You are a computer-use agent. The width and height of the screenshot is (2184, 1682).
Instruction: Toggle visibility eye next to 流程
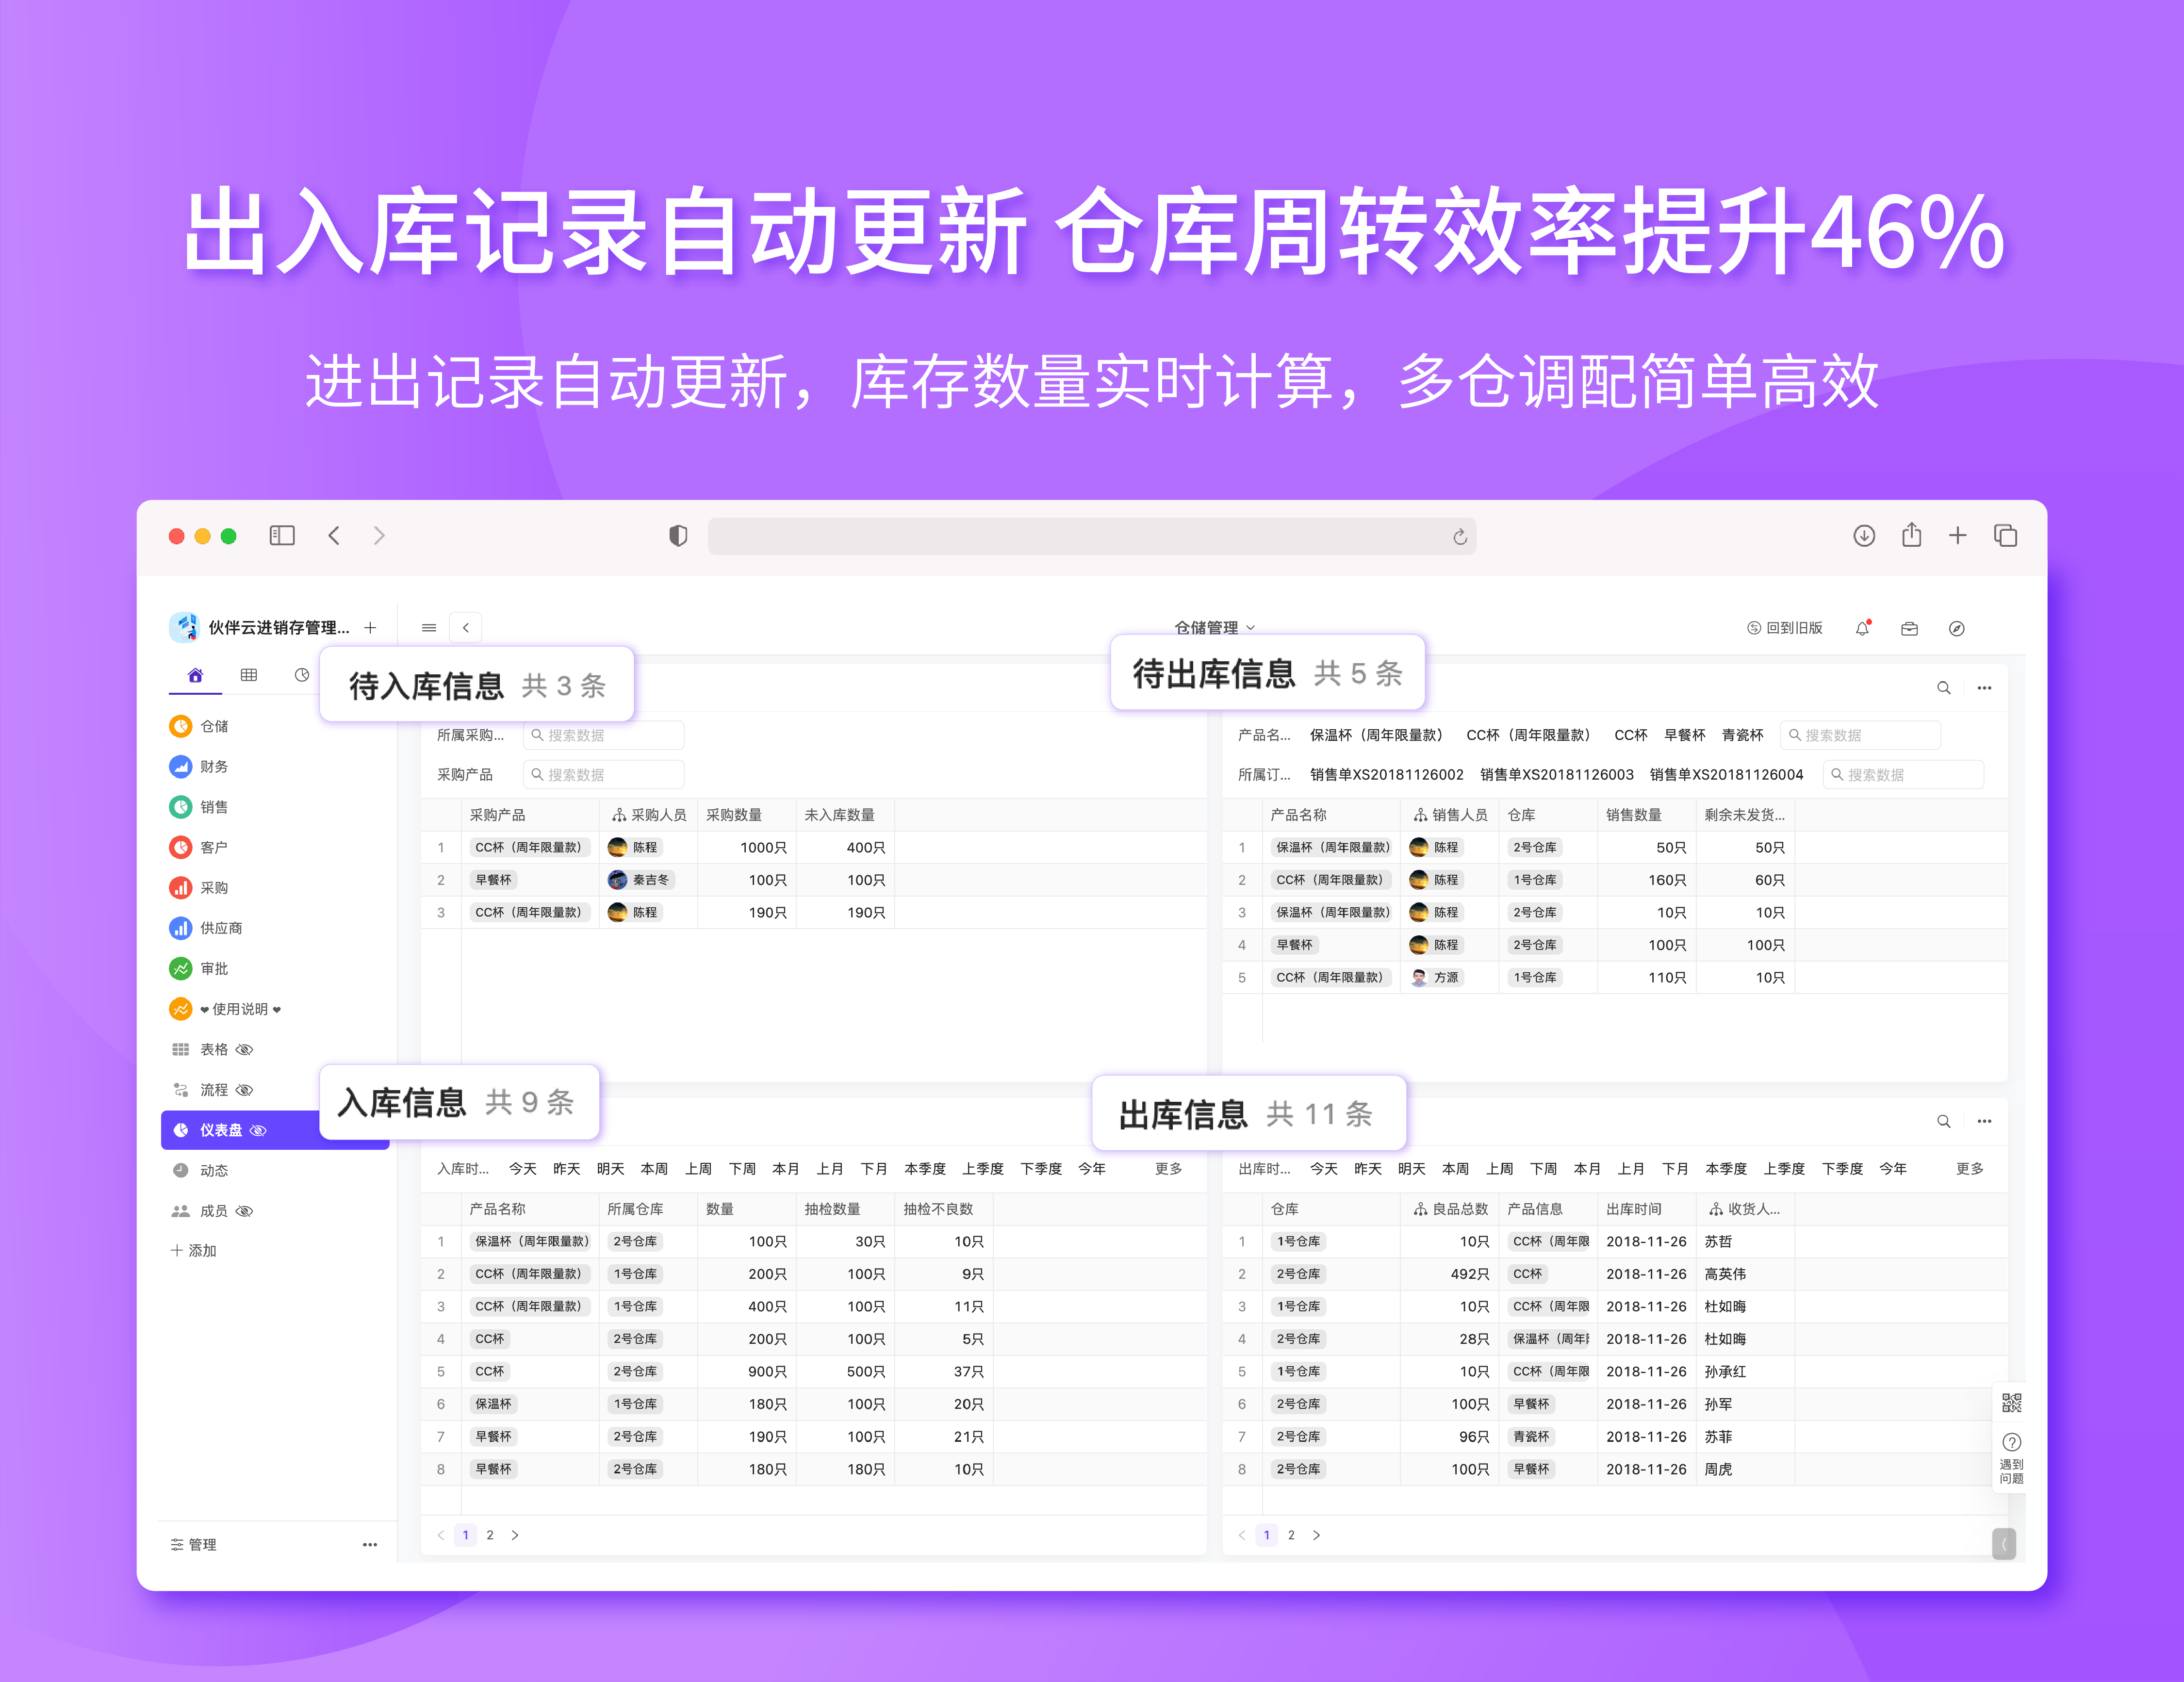click(x=244, y=1090)
